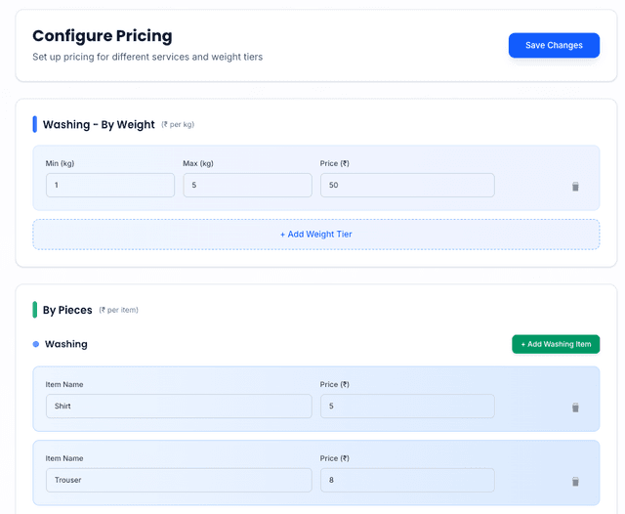
Task: Select the Washing – By Weight section title
Action: pyautogui.click(x=99, y=125)
